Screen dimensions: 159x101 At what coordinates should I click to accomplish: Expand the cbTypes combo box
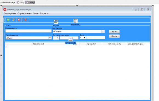tap(50, 38)
